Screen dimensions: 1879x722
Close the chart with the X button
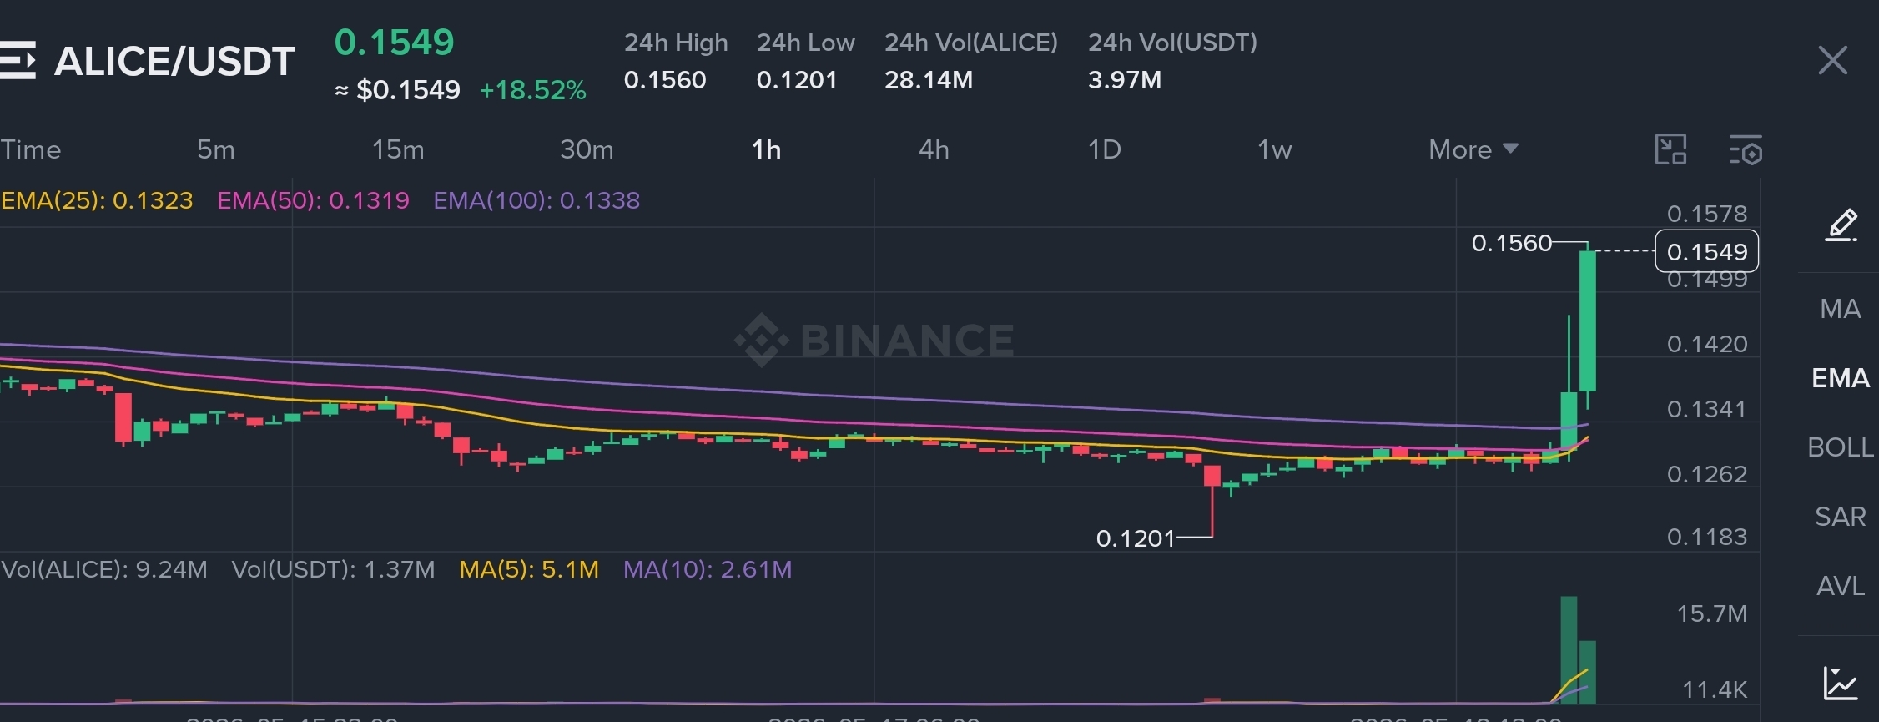(1832, 60)
